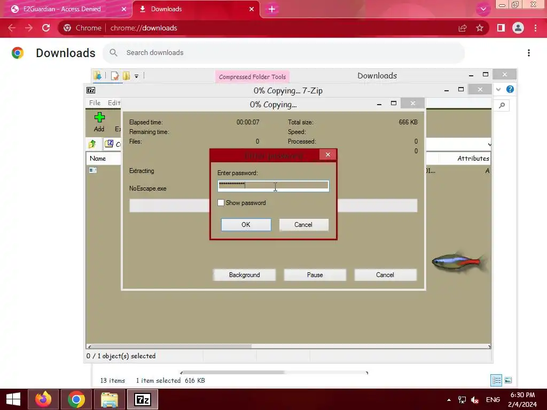The width and height of the screenshot is (547, 410).
Task: Click Explorer search magnifier icon
Action: click(502, 105)
